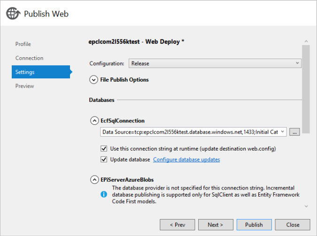Expand File Publish Options
Image resolution: width=317 pixels, height=236 pixels.
pos(93,80)
